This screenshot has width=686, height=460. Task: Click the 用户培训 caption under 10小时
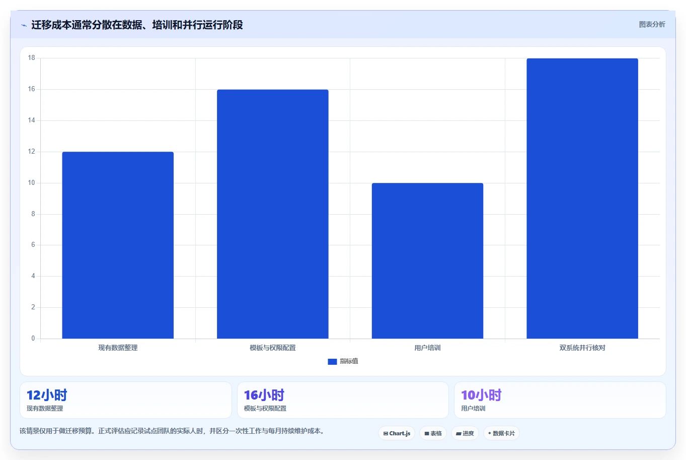pyautogui.click(x=473, y=409)
